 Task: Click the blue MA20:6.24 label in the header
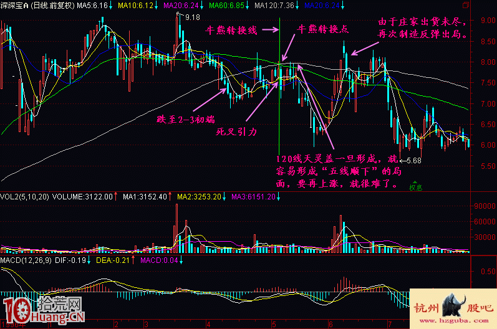(x=322, y=6)
